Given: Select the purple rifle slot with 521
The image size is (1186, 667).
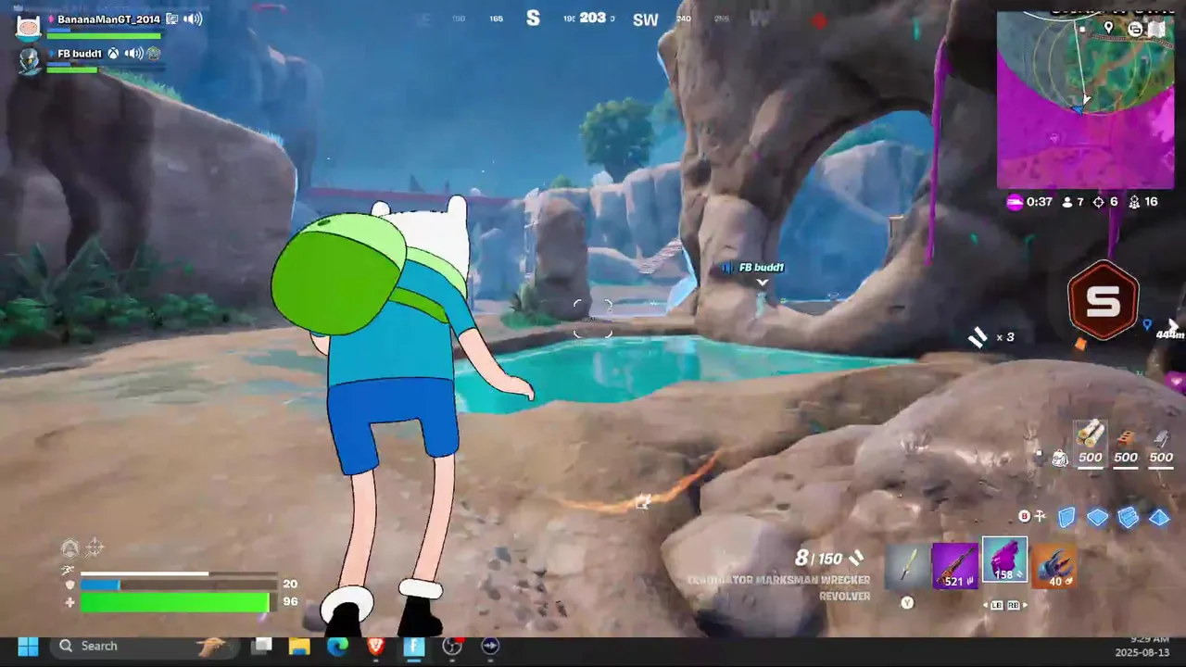Looking at the screenshot, I should click(x=954, y=566).
